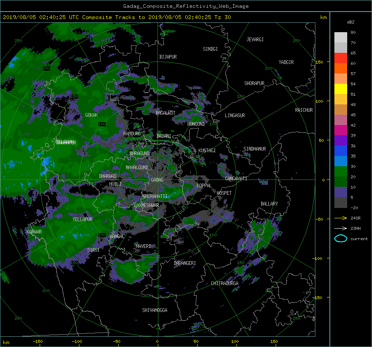Click the -20 dBZ value on legend

pyautogui.click(x=354, y=208)
